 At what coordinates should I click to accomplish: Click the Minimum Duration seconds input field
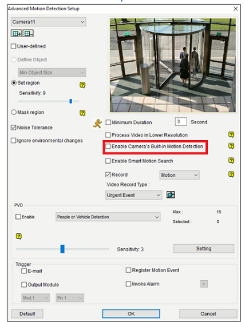tap(181, 122)
